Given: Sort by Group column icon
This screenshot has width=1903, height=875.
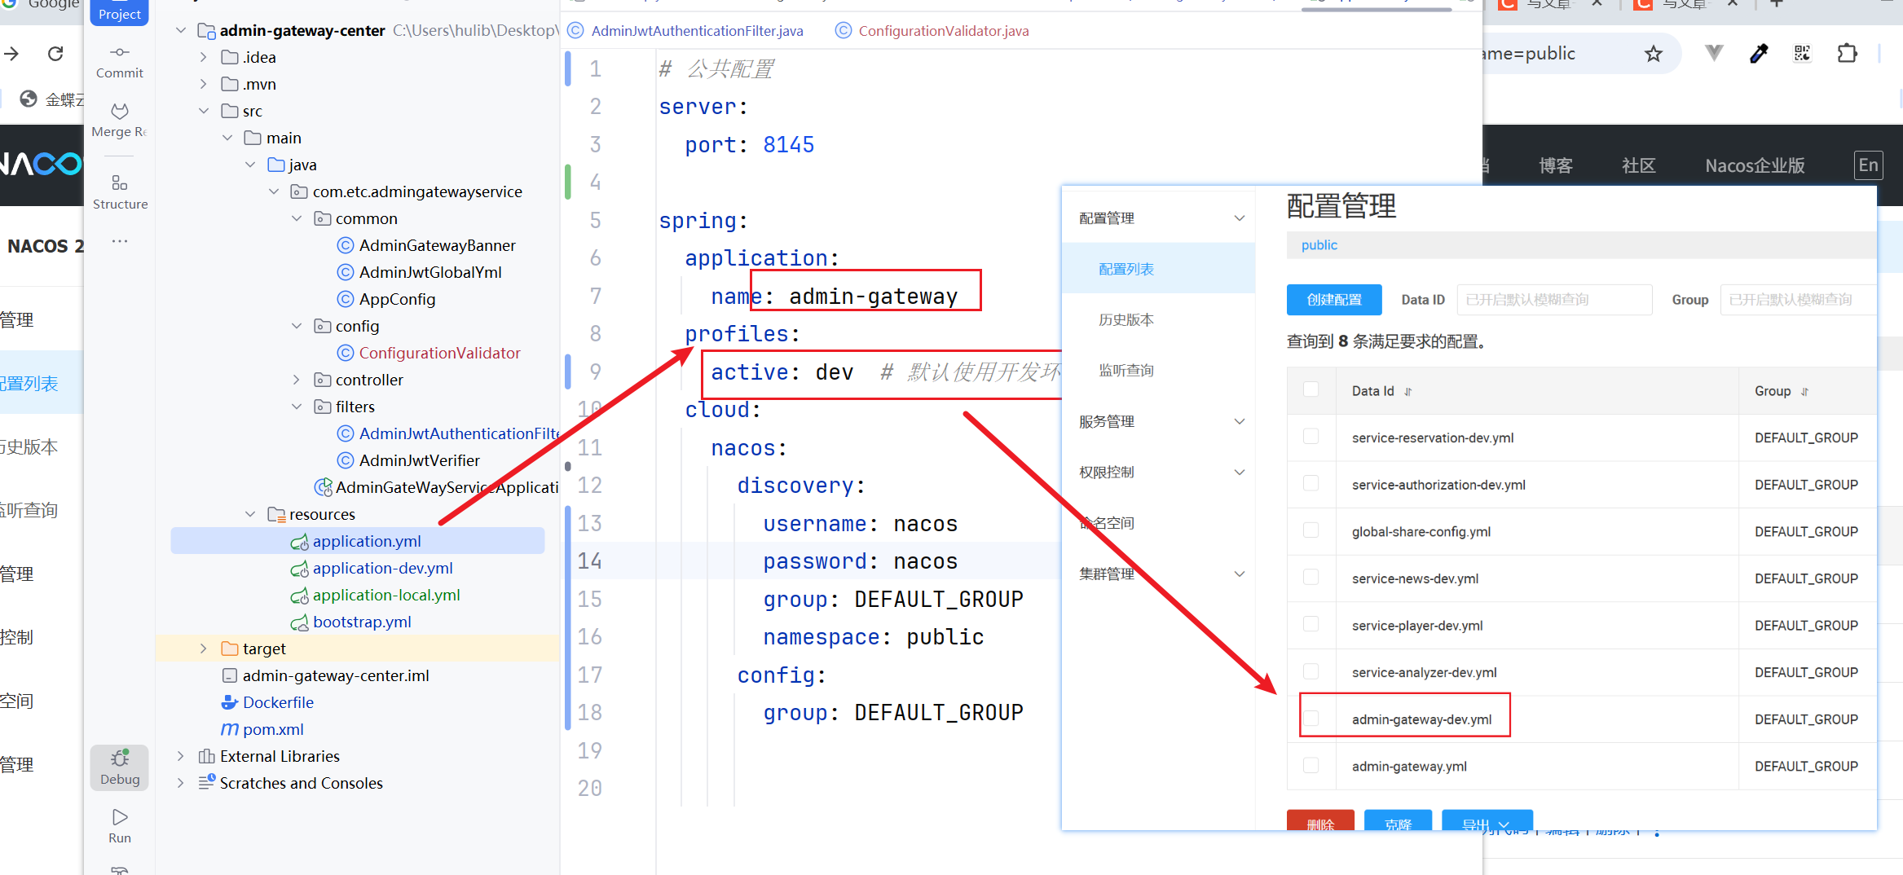Looking at the screenshot, I should pyautogui.click(x=1804, y=392).
